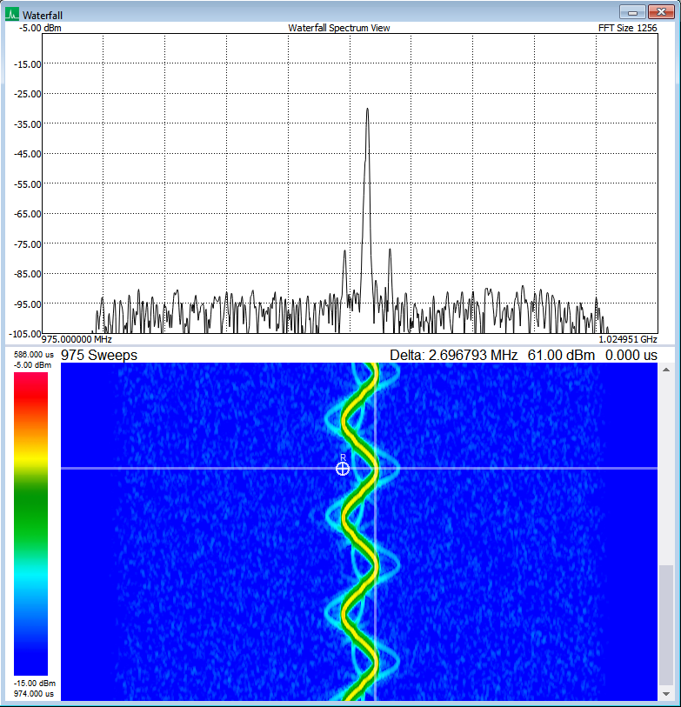This screenshot has width=681, height=707.
Task: Click the R reference marker crosshair
Action: [x=343, y=469]
